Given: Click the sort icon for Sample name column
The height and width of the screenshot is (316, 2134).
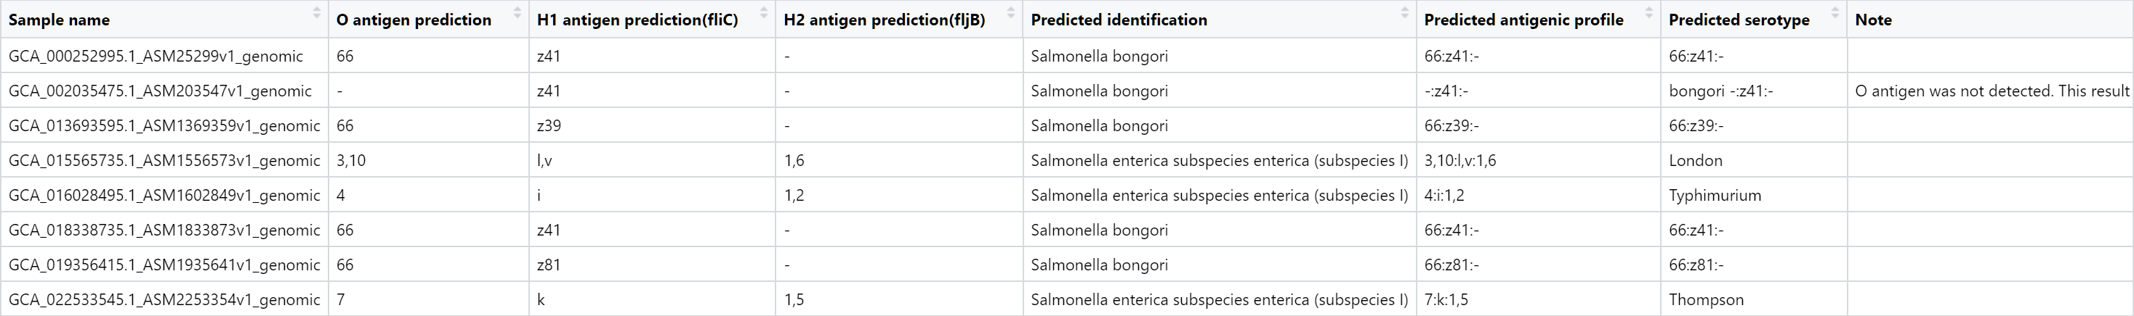Looking at the screenshot, I should 315,13.
